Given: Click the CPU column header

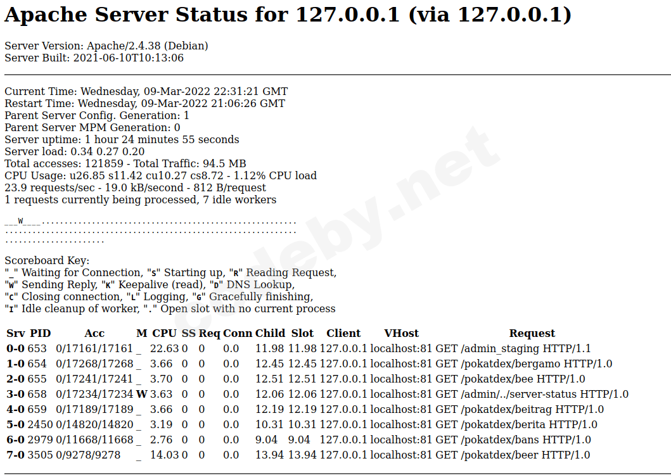Looking at the screenshot, I should click(164, 333).
